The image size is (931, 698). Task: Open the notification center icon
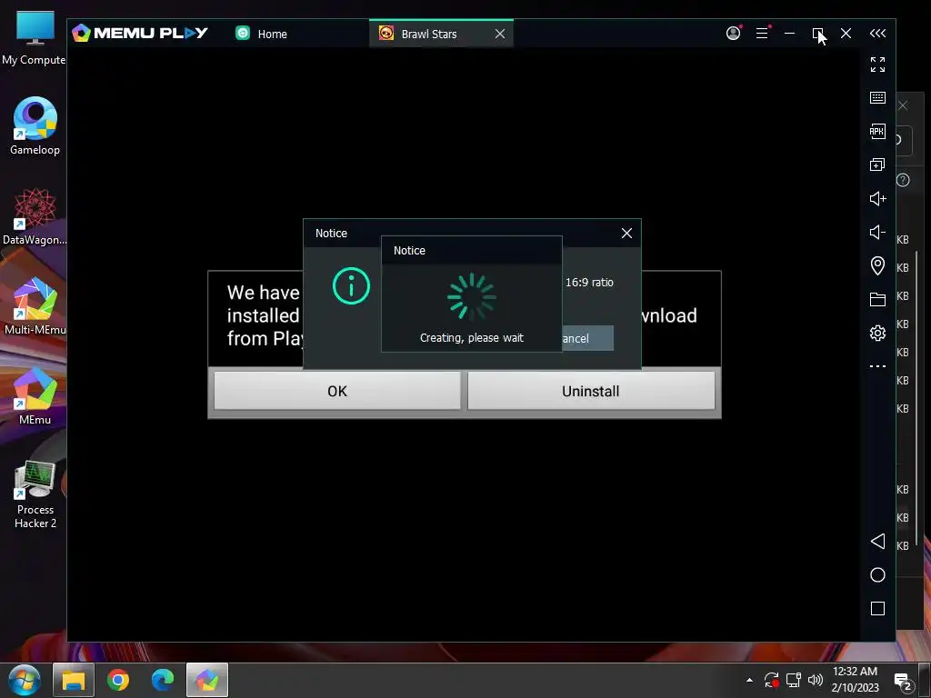point(903,682)
